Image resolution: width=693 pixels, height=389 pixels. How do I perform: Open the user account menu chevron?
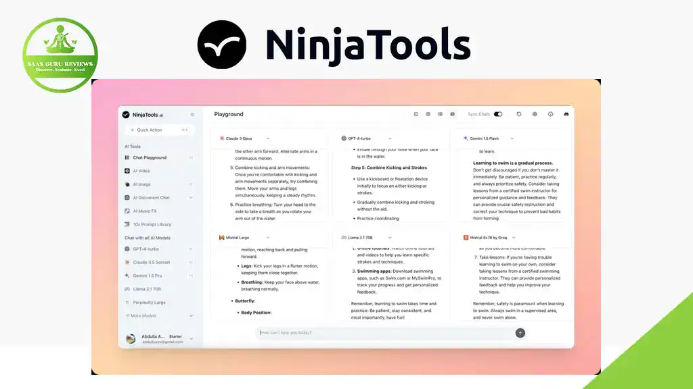click(192, 339)
